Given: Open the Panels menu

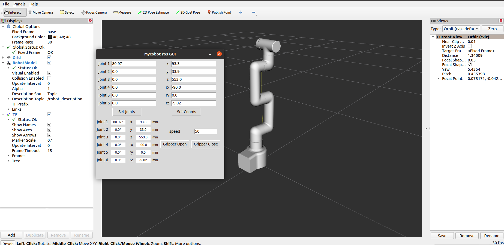Looking at the screenshot, I should pyautogui.click(x=19, y=4).
